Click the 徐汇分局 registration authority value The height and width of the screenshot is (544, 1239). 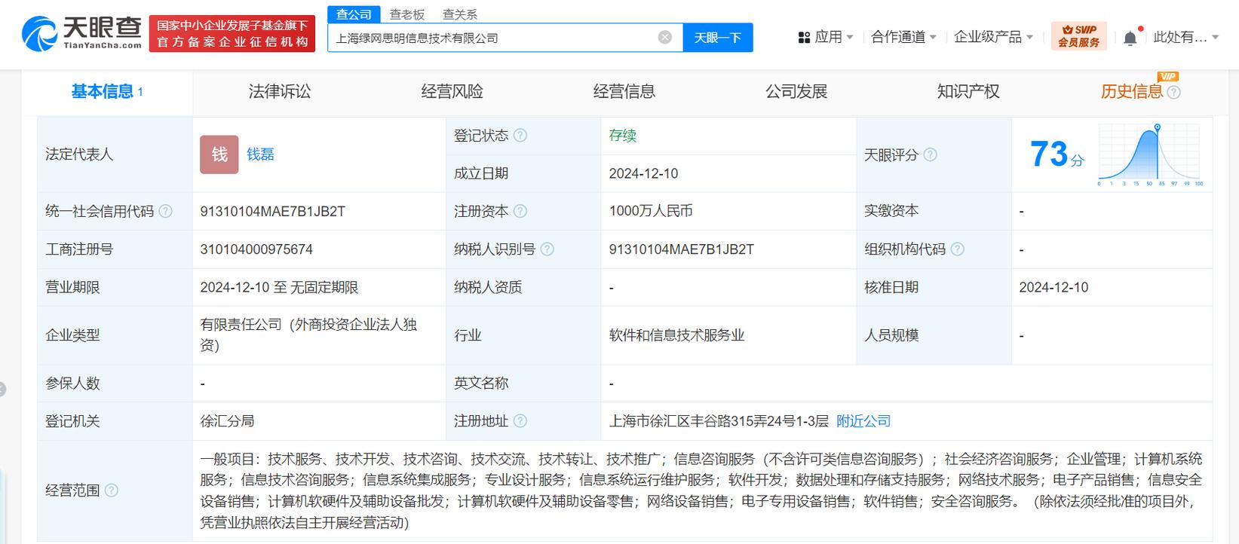pos(227,421)
